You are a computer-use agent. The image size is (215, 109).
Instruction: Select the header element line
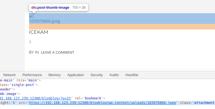tap(8, 89)
